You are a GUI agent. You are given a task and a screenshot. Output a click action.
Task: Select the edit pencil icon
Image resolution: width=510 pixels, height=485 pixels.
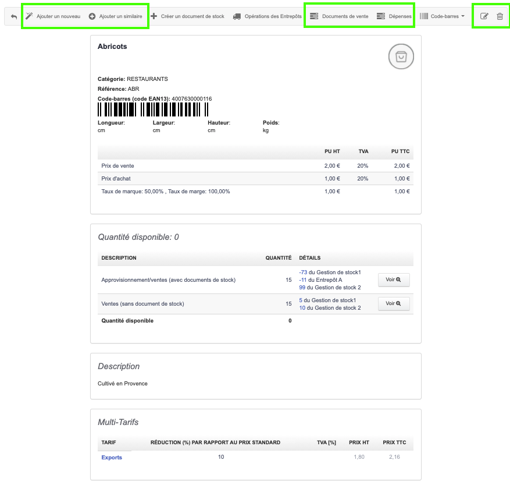coord(484,16)
